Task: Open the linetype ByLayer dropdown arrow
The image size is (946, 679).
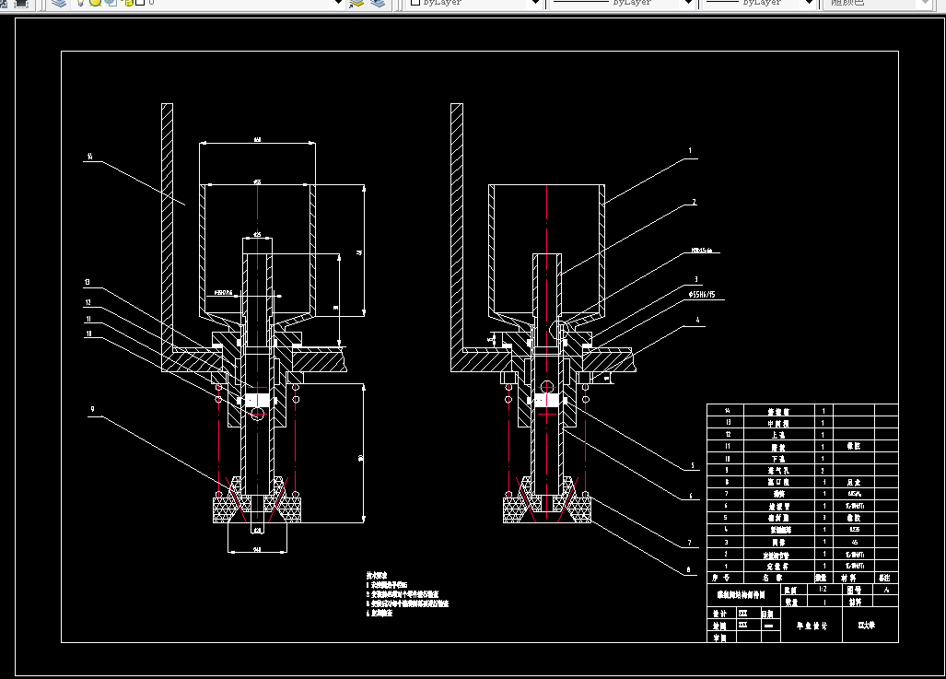Action: point(688,3)
